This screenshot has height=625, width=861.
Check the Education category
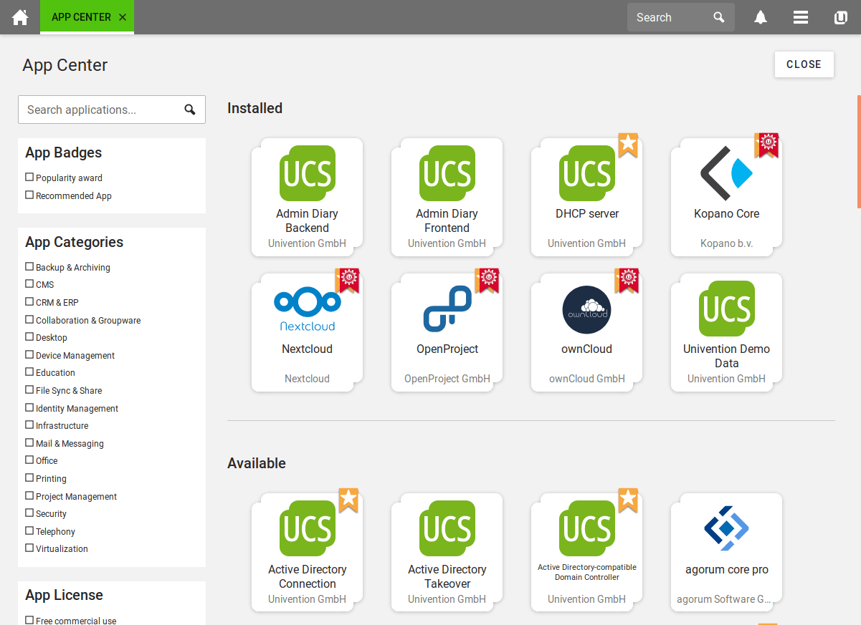(29, 372)
